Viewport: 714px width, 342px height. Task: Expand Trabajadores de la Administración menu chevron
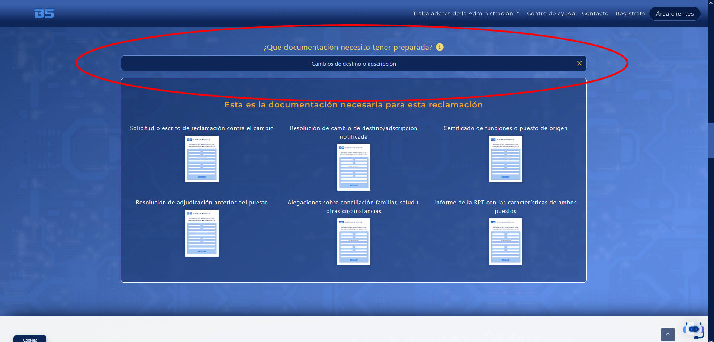[x=518, y=13]
